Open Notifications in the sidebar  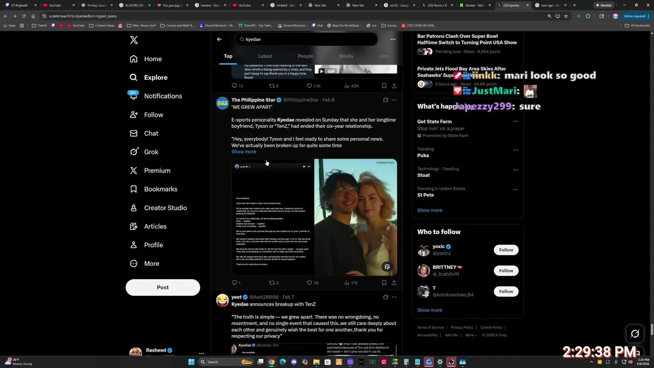point(156,96)
